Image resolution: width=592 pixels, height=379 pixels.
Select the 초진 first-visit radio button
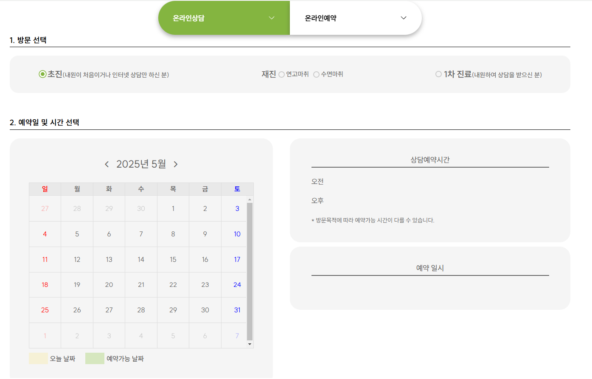click(x=42, y=74)
